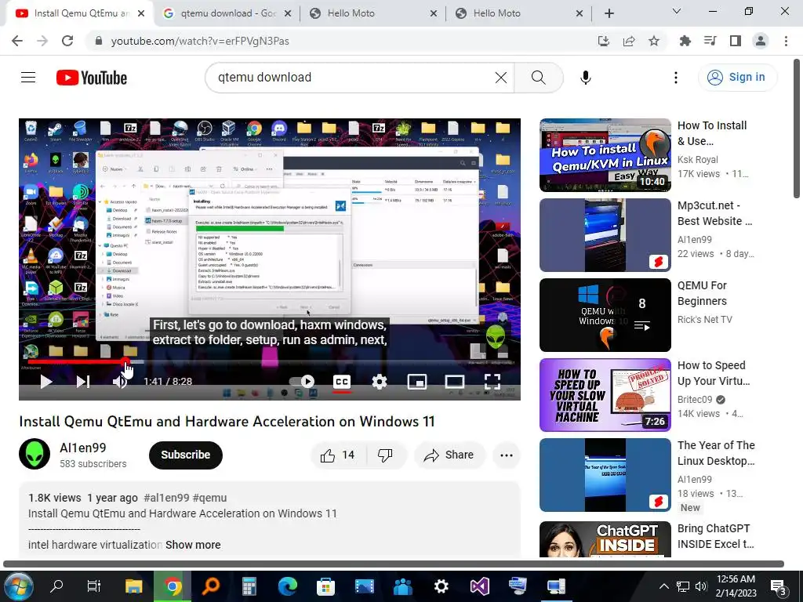Image resolution: width=803 pixels, height=602 pixels.
Task: Share the video
Action: (449, 455)
